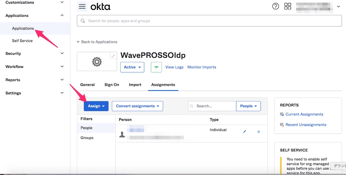Click the Back to Applications link

click(x=97, y=42)
